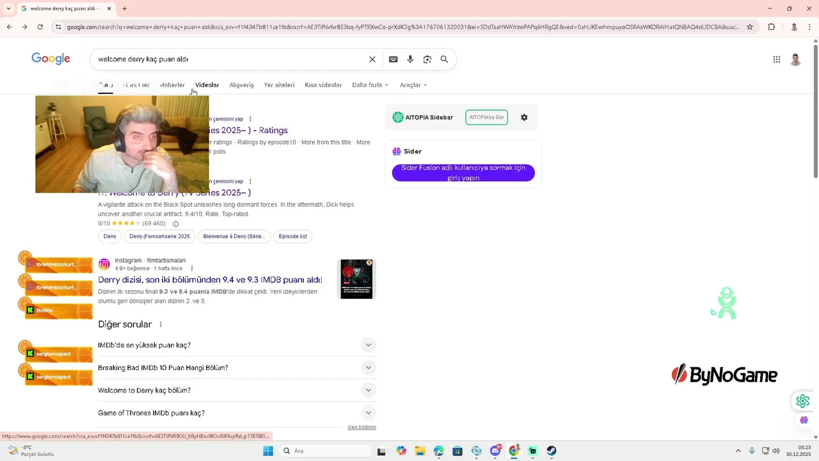The image size is (819, 461).
Task: Go back to the previous browser page
Action: tap(9, 27)
